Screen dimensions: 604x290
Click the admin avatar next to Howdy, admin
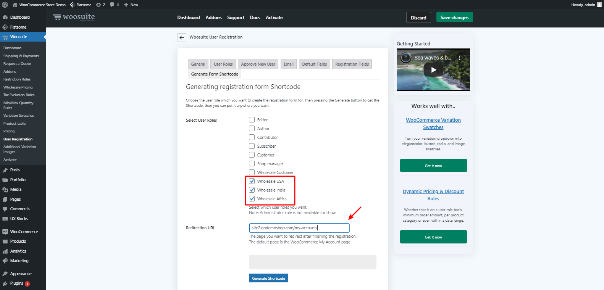click(599, 5)
